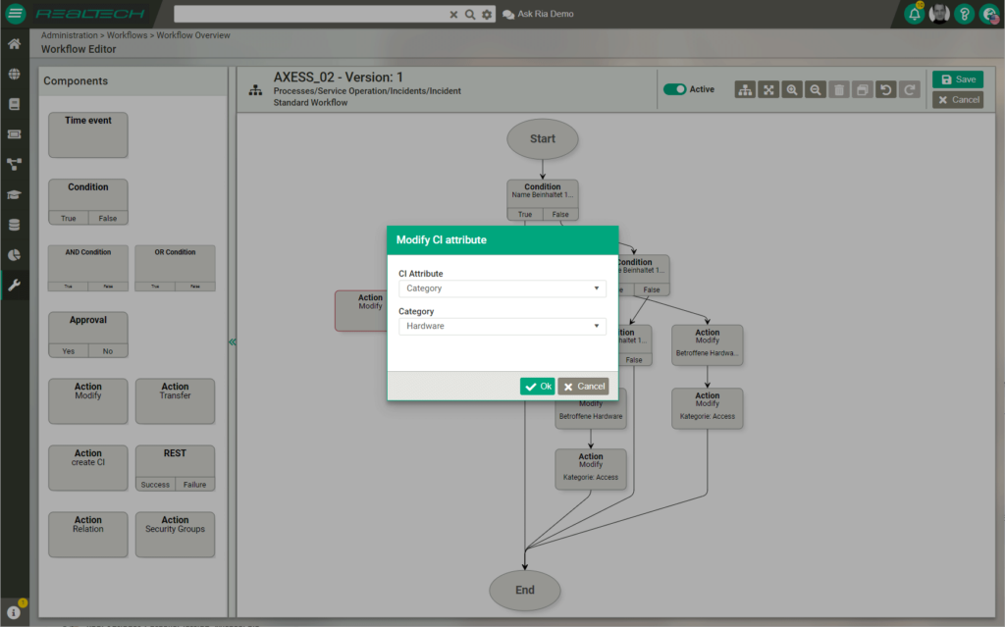Open the Category dropdown showing Hardware
Viewport: 1005px width, 627px height.
(x=502, y=326)
